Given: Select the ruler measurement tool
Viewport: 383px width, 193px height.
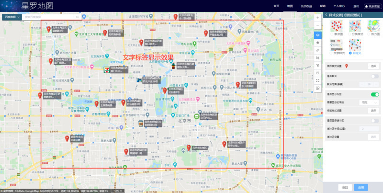Looking at the screenshot, I should (318, 50).
